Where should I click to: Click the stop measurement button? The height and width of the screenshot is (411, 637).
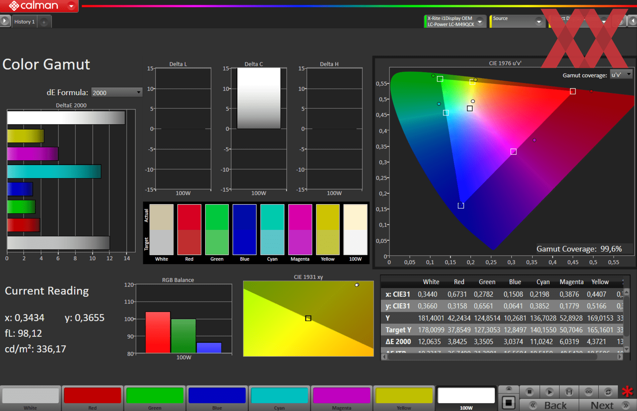coord(529,392)
